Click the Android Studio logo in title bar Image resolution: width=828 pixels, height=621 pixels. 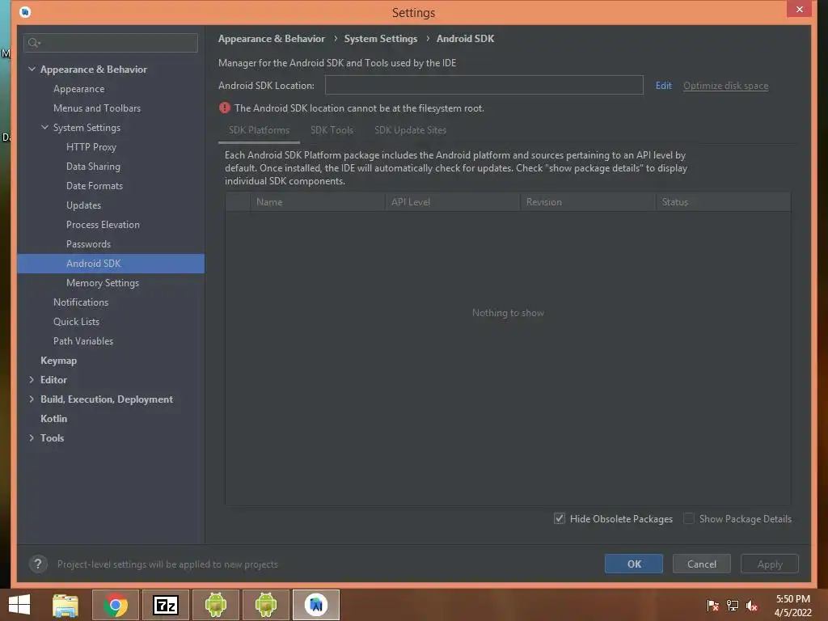pos(25,11)
